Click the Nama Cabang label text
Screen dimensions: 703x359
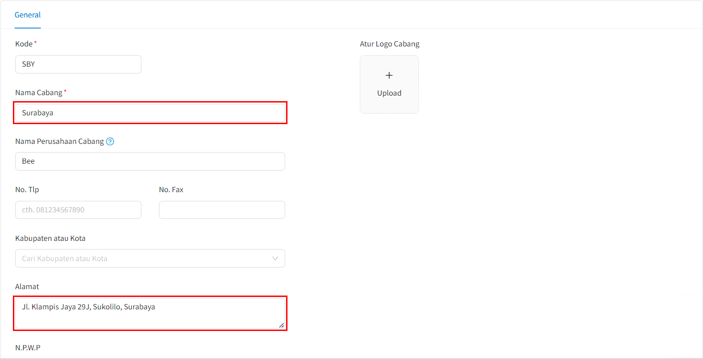(x=39, y=92)
